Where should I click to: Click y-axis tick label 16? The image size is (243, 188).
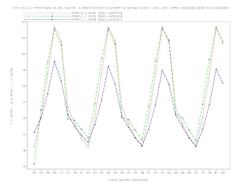coord(24,86)
